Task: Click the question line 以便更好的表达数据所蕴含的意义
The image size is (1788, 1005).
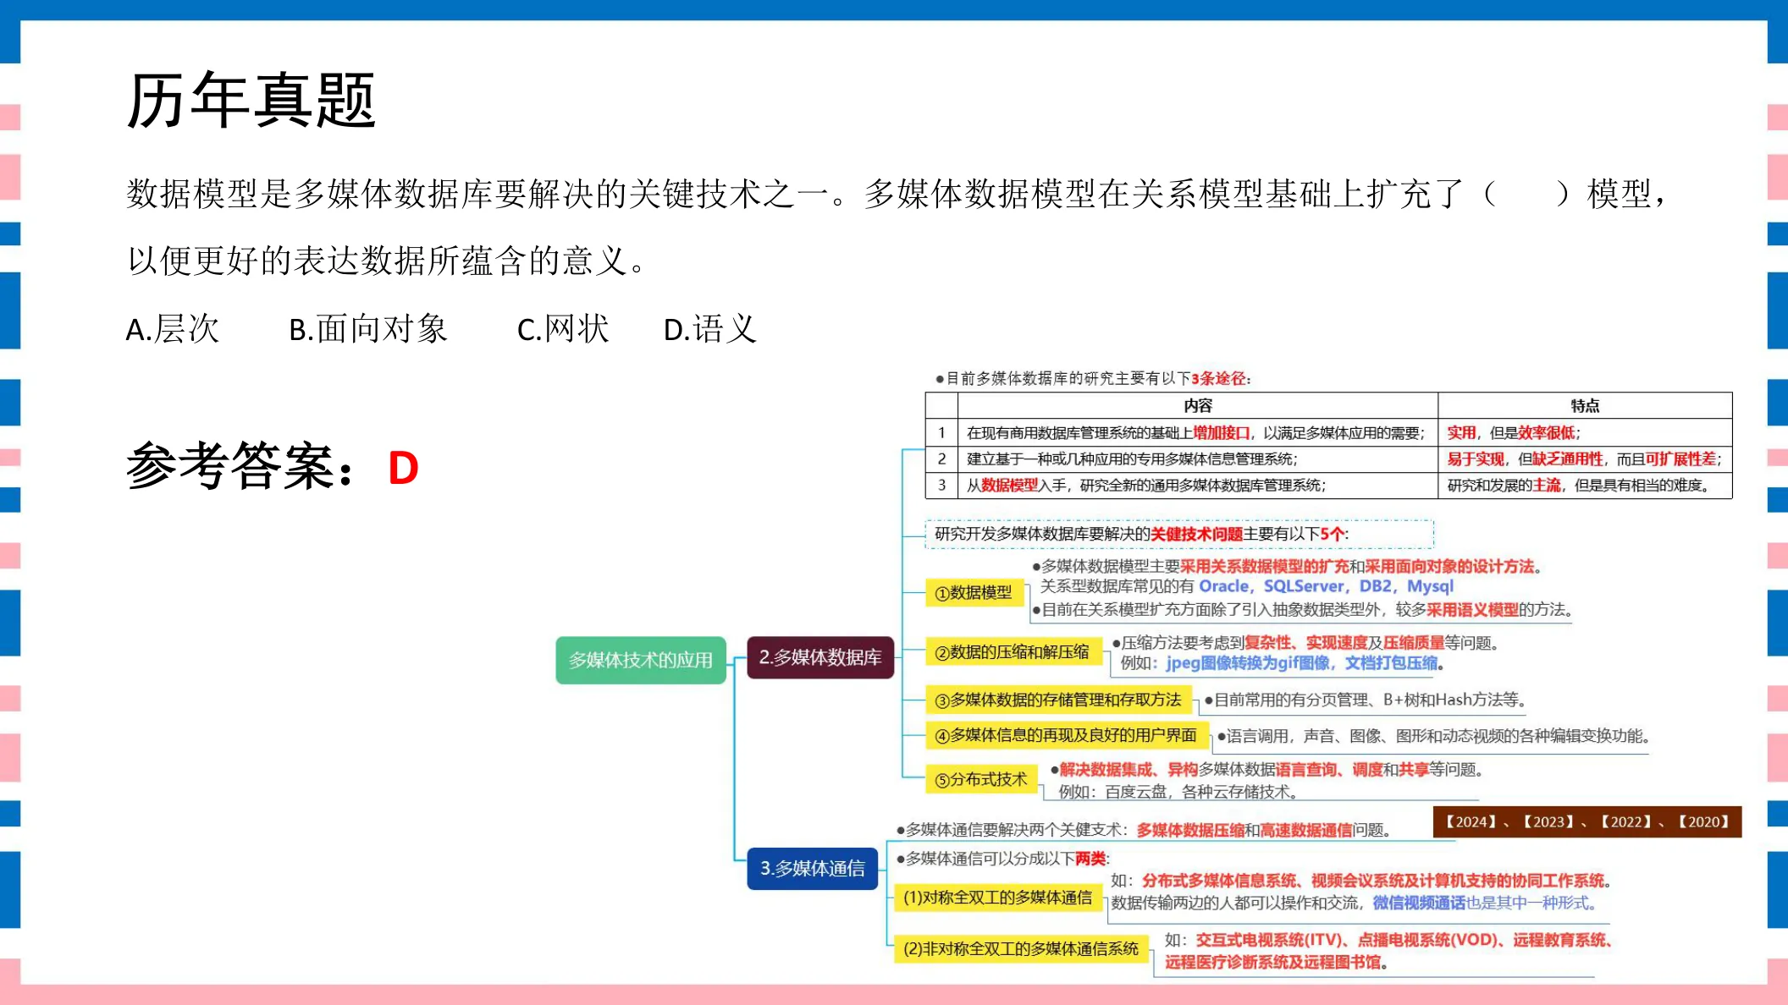Action: pos(386,261)
